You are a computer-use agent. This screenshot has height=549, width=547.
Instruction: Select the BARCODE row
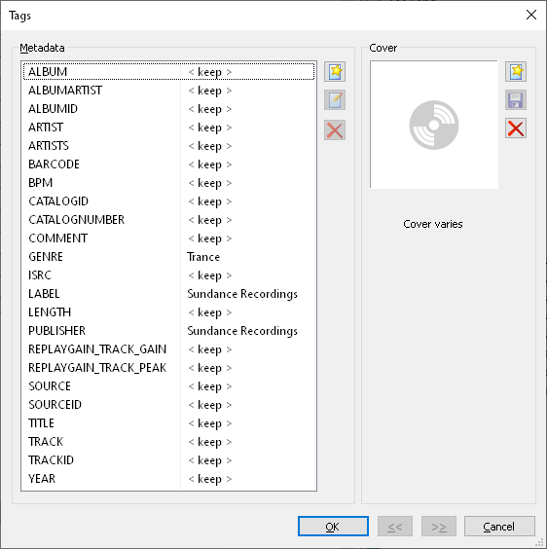(x=168, y=165)
